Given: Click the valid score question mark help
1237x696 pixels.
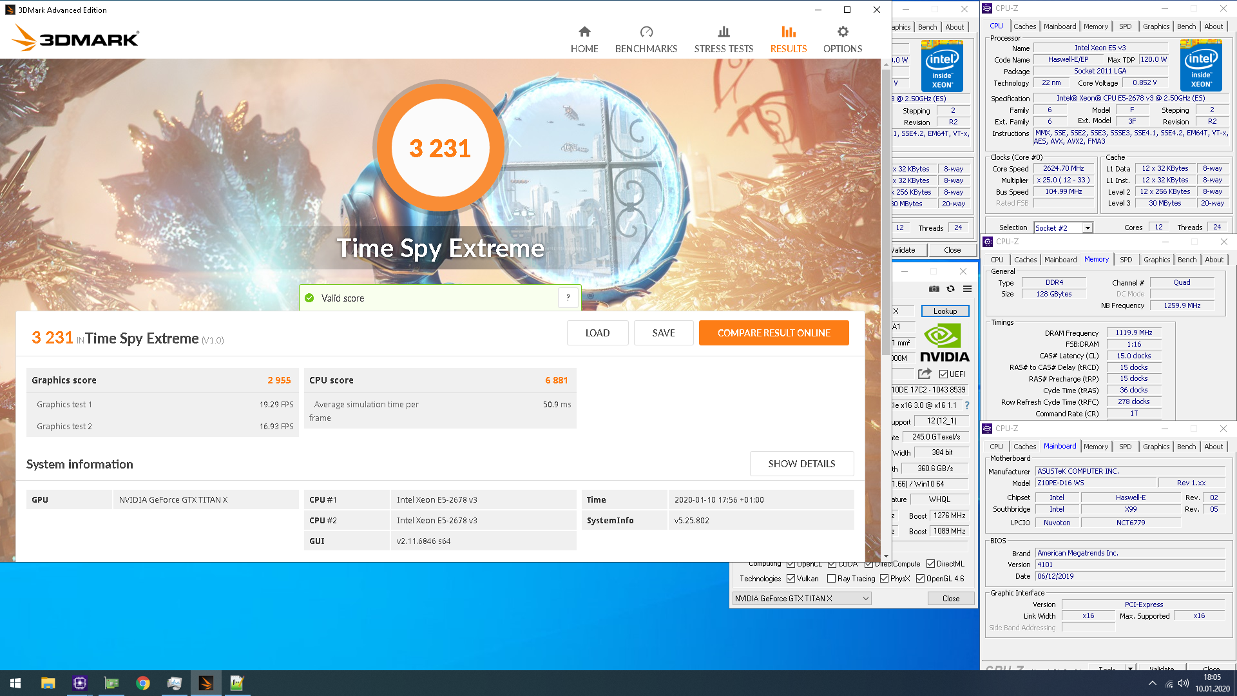Looking at the screenshot, I should [568, 298].
